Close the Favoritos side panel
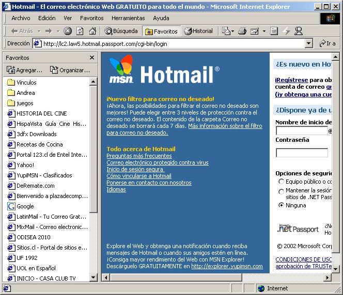 (x=92, y=58)
